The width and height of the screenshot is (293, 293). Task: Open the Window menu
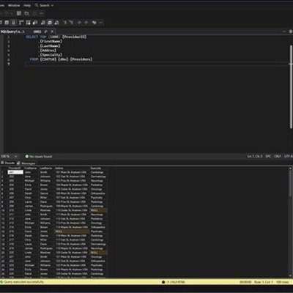pyautogui.click(x=14, y=5)
